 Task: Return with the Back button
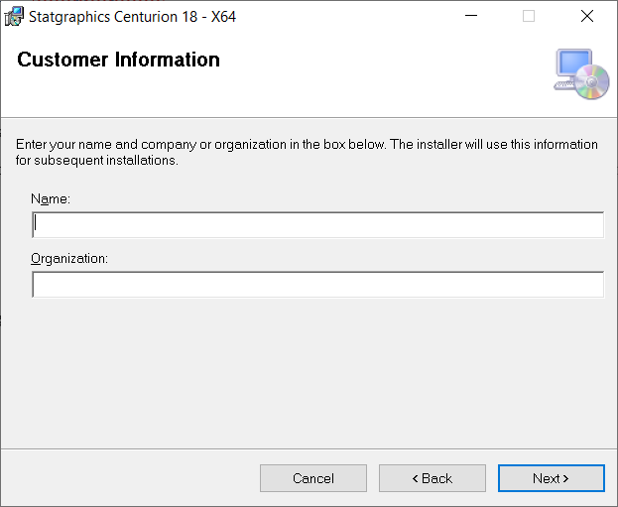[x=432, y=478]
